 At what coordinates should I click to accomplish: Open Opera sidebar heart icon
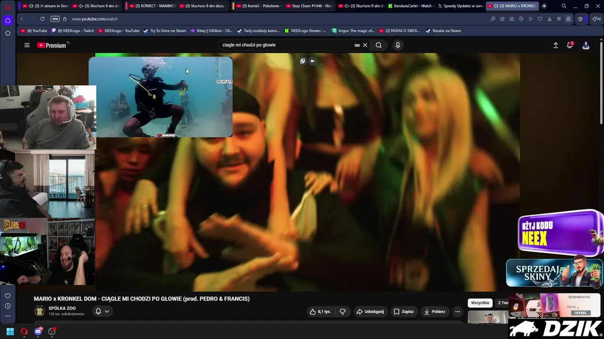coord(8,296)
